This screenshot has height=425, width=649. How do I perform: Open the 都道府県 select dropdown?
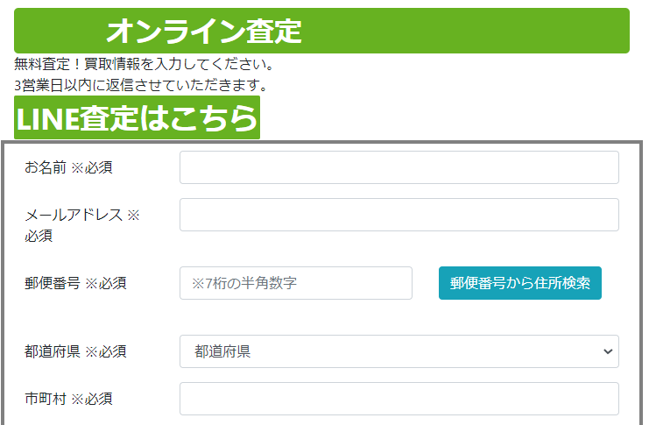pos(399,351)
